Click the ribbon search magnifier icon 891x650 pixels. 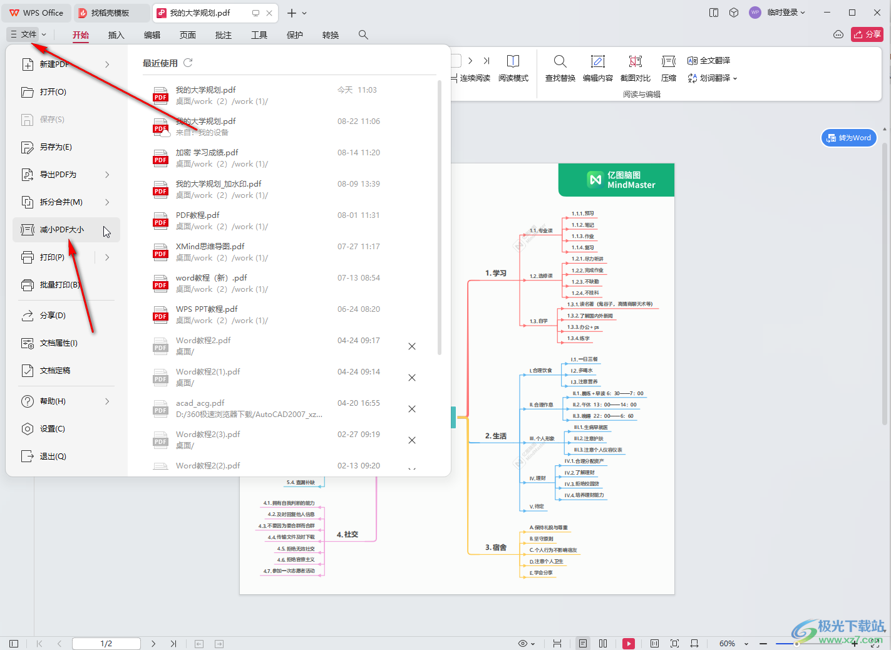(363, 35)
